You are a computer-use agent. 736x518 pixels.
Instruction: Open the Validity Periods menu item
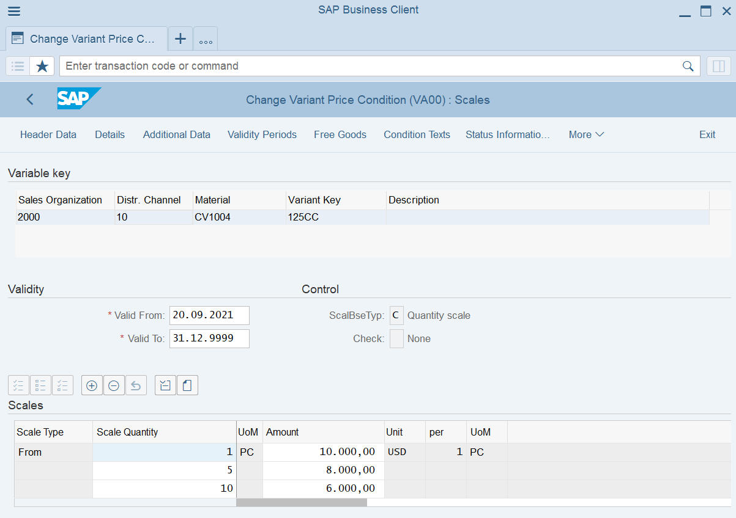262,134
